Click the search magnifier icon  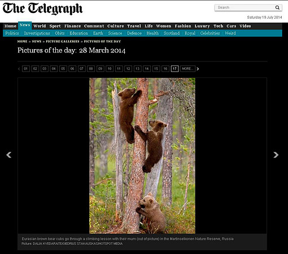(277, 7)
